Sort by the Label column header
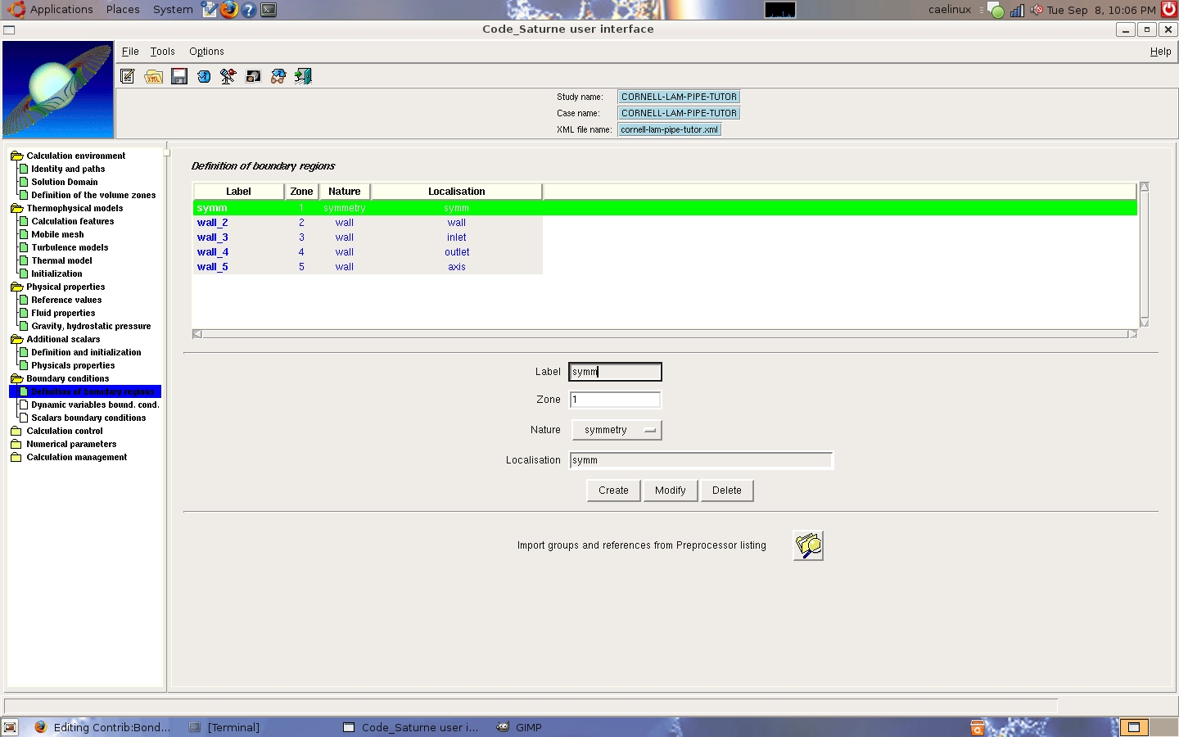 238,192
